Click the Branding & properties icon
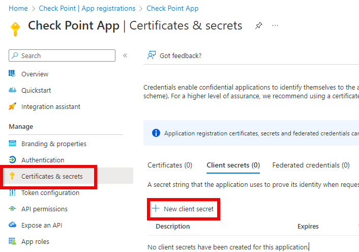 point(12,144)
